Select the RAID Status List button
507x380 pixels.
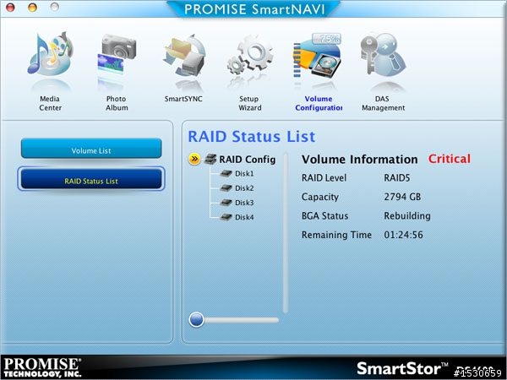point(91,179)
